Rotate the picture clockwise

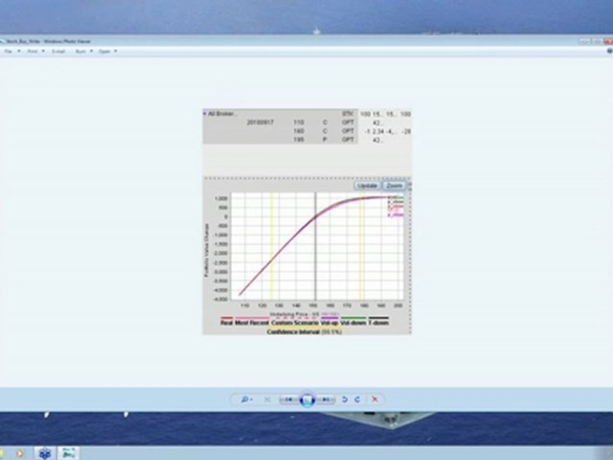358,399
